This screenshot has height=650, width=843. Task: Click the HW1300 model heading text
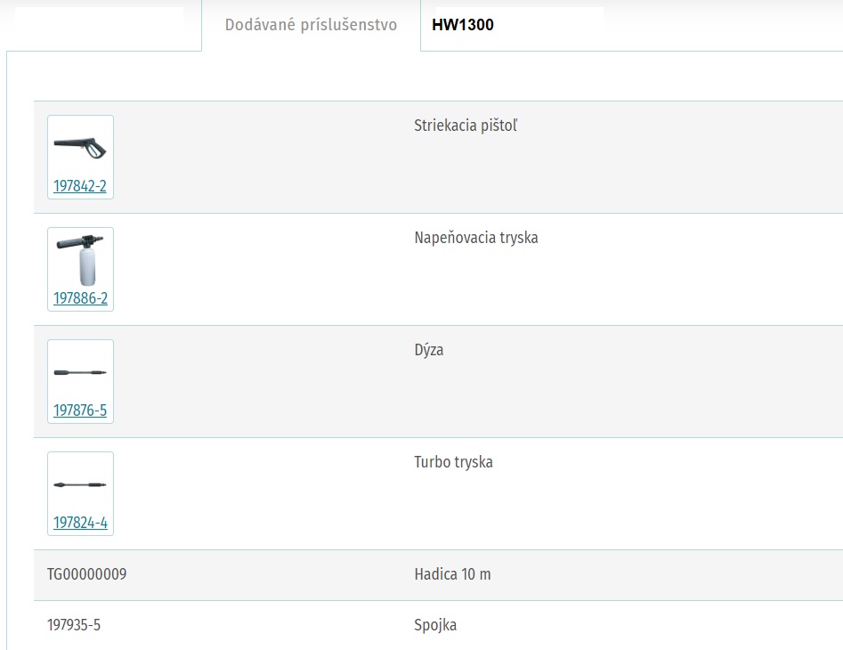(x=463, y=25)
